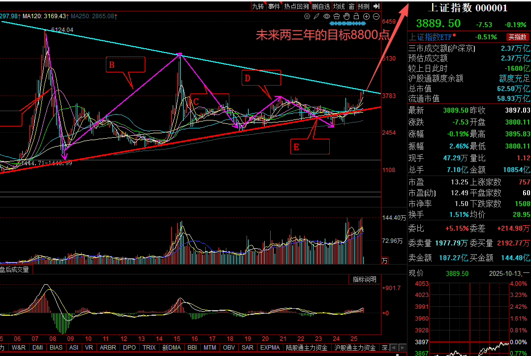Click the 三市成交额(沪深京) row

469,48
